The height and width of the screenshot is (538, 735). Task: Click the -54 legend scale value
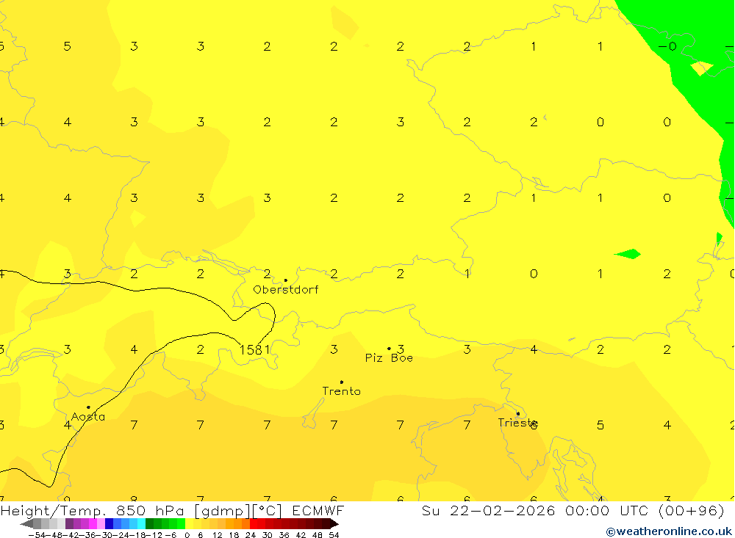pos(37,535)
